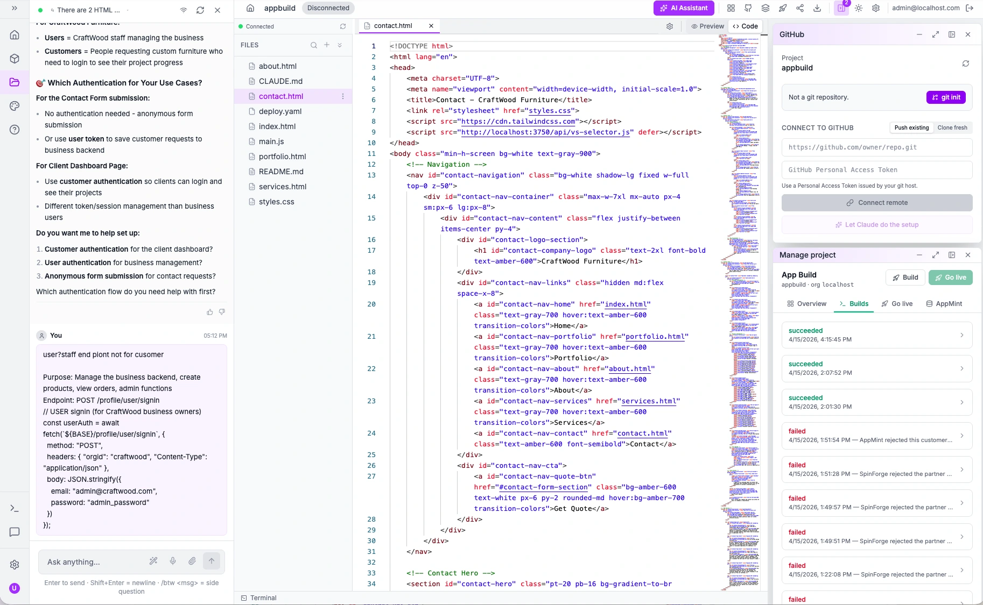983x605 pixels.
Task: Open the grid apps icon in top toolbar
Action: coord(731,8)
